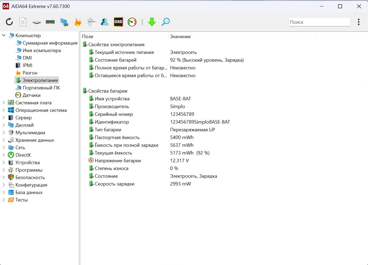Image resolution: width=368 pixels, height=265 pixels.
Task: Open the Портативный ПК page
Action: [41, 88]
